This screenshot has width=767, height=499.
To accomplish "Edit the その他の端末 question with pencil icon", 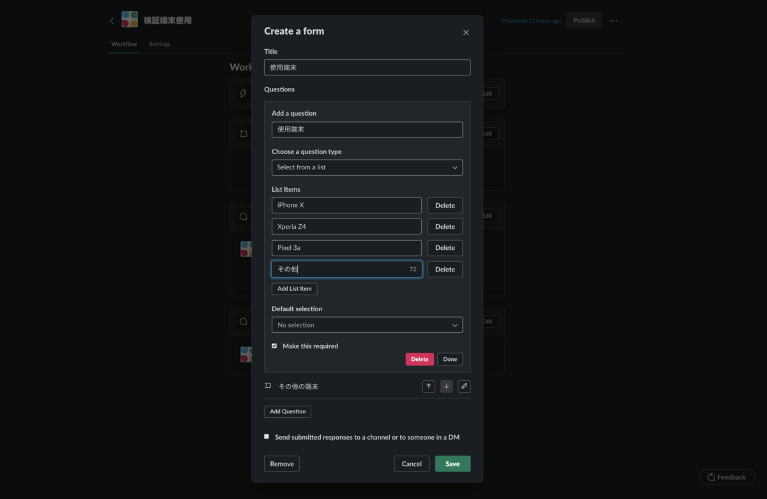I will 465,387.
